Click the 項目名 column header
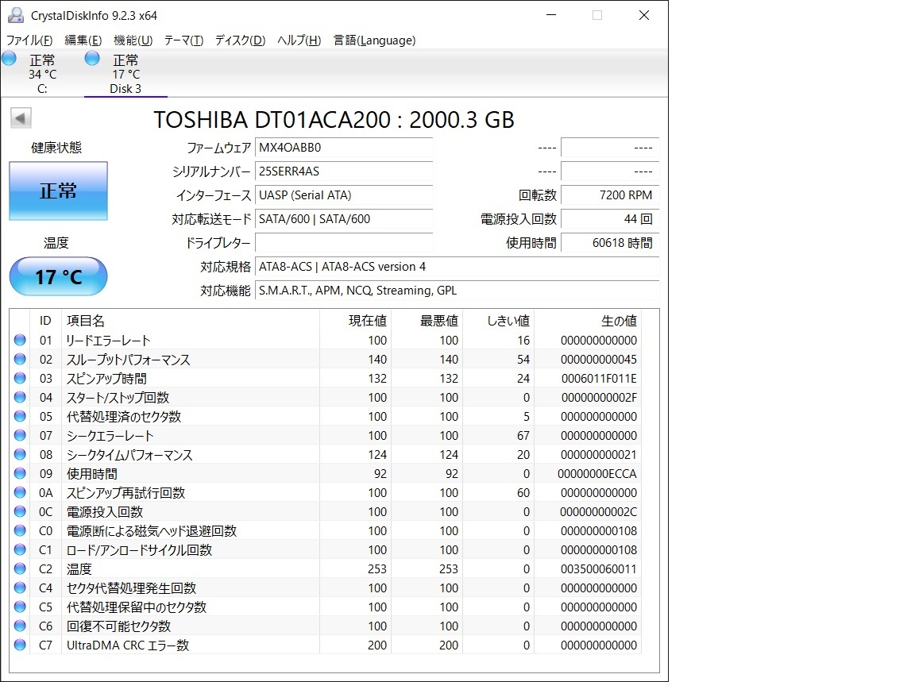This screenshot has height=682, width=915. point(191,320)
